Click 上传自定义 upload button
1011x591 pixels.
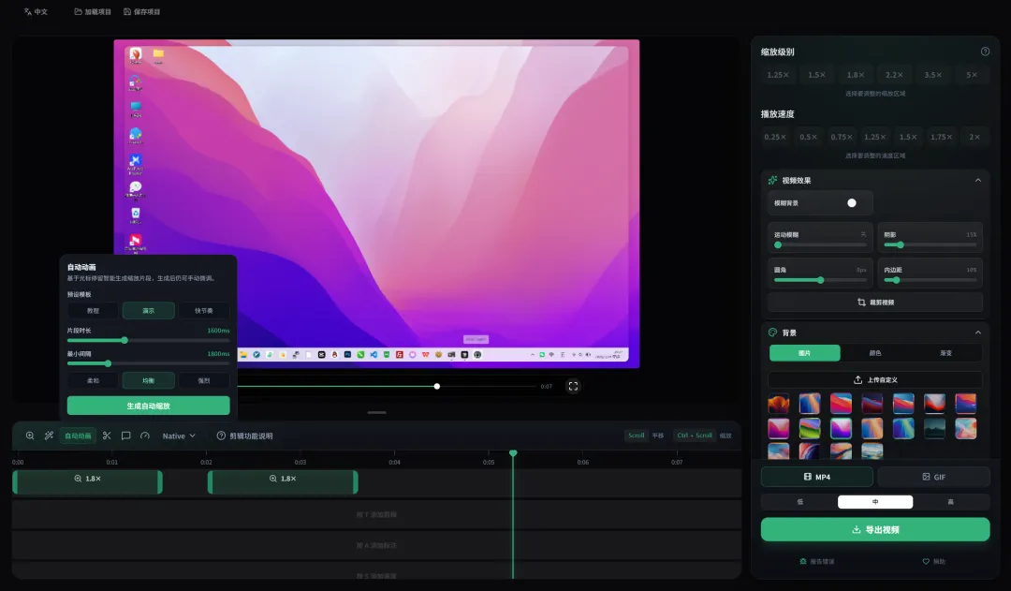[x=875, y=380]
